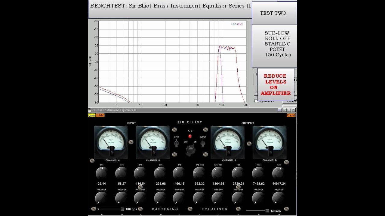Screen dimensions: 385x216
Task: Click the red A.C. indicator lamp
Action: (x=190, y=136)
